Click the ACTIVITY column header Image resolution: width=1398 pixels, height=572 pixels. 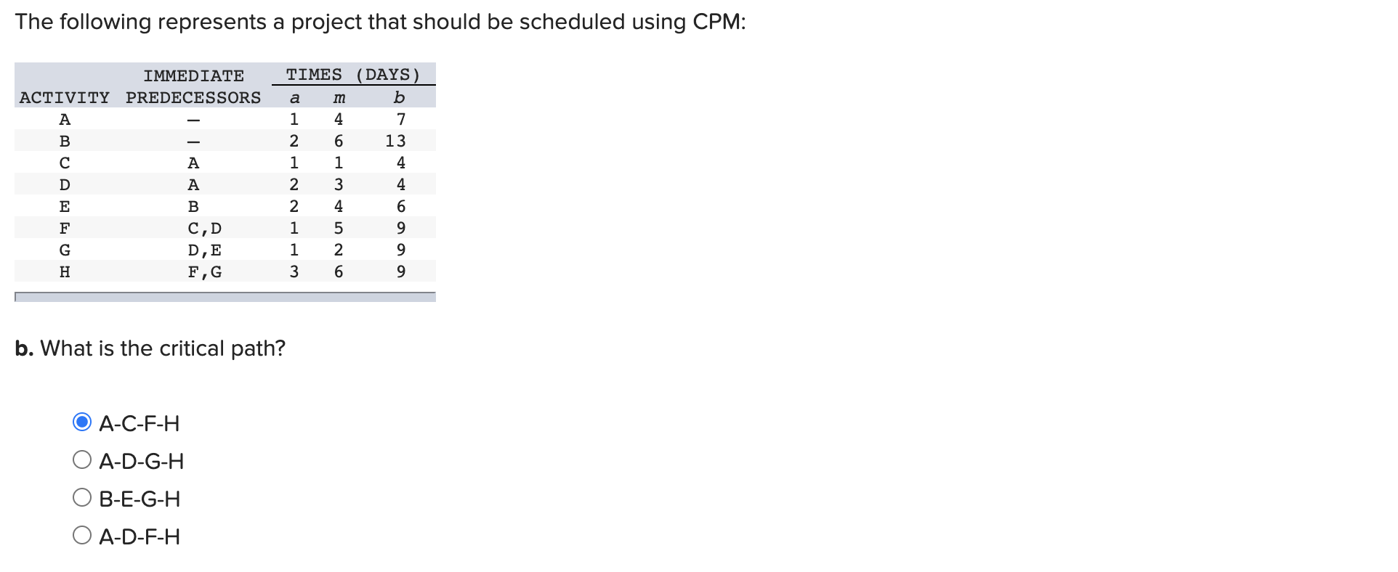65,97
